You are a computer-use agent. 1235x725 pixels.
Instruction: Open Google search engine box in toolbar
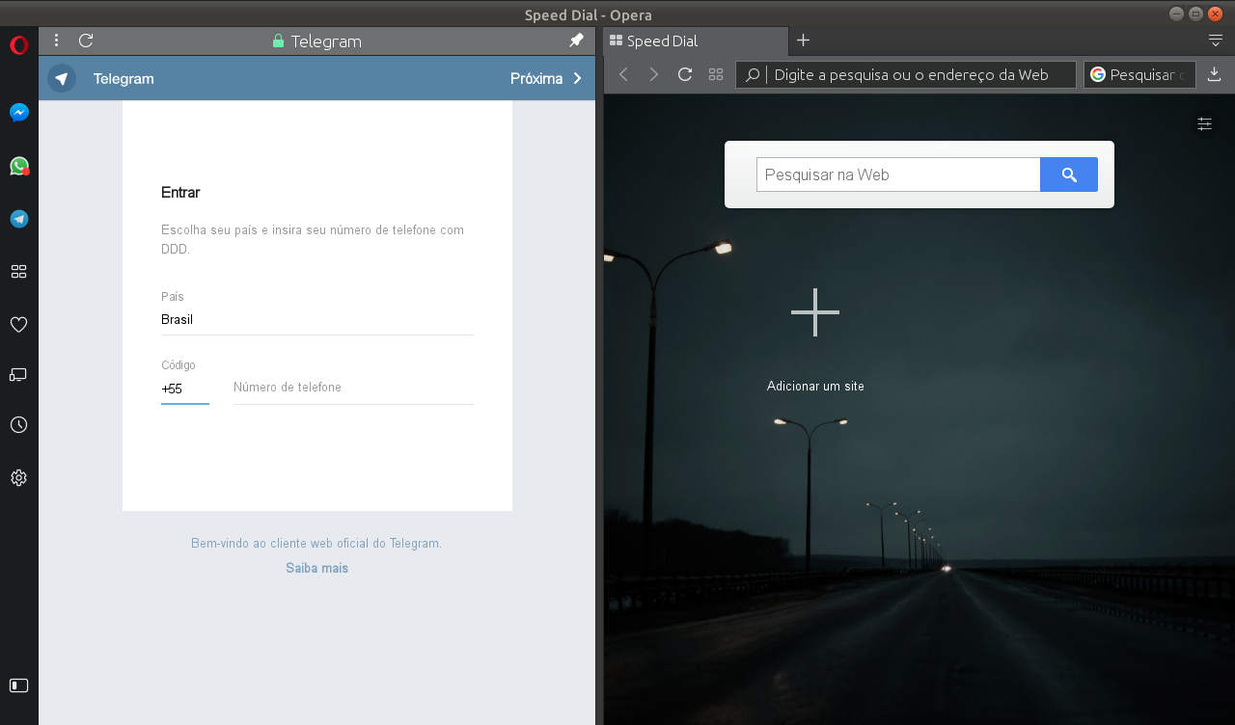(x=1139, y=74)
